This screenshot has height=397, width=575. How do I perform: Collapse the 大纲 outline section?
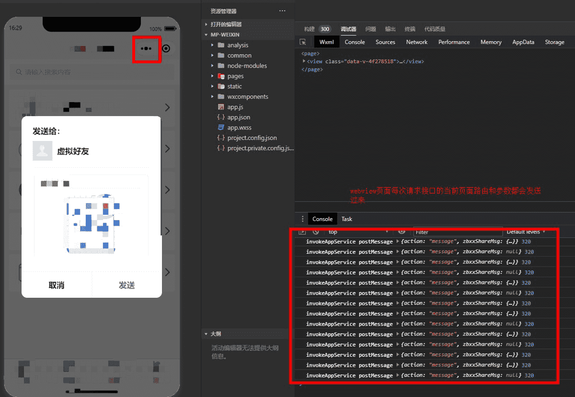pos(206,333)
